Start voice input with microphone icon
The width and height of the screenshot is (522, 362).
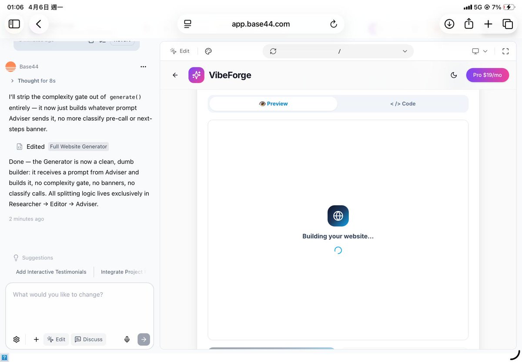click(x=127, y=339)
